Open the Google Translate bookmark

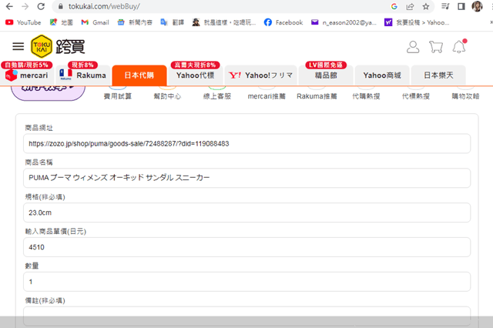tap(172, 22)
